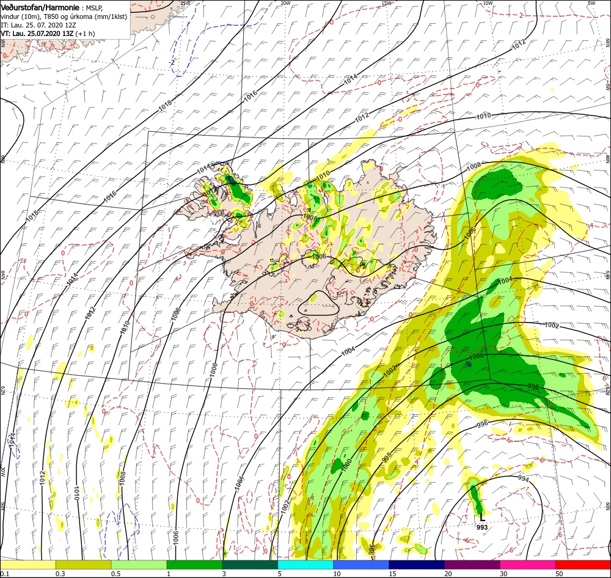Viewport: 611px width, 578px height.
Task: Pick the light green 0.5–1 mm legend color
Action: pyautogui.click(x=139, y=565)
